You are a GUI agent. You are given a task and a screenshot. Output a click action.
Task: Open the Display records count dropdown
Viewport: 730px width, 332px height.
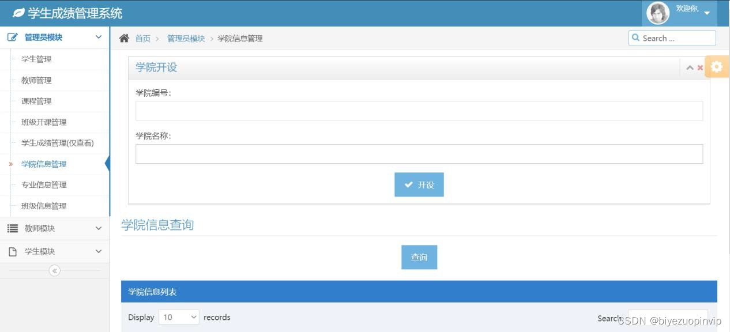tap(179, 317)
